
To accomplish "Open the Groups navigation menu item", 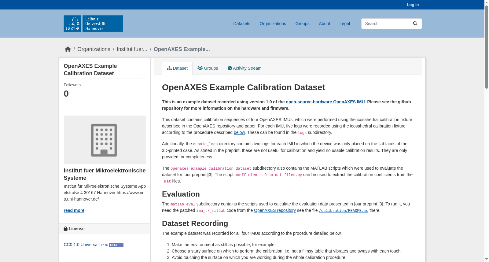I will pos(303,24).
